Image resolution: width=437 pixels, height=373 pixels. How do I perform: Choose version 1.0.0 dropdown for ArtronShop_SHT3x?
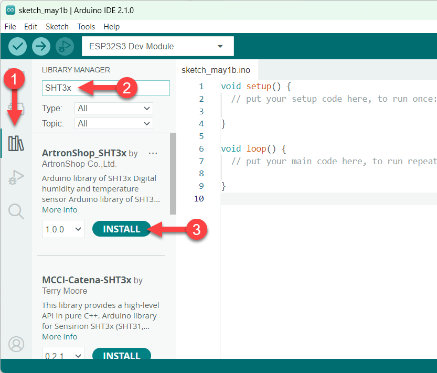tap(63, 229)
